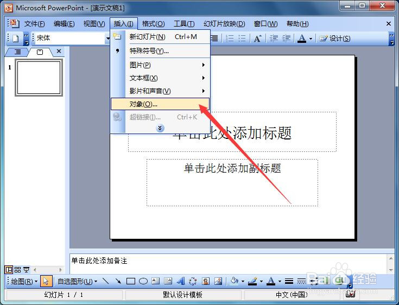Expand the line color dropdown arrow
The width and height of the screenshot is (399, 305).
pos(261,281)
